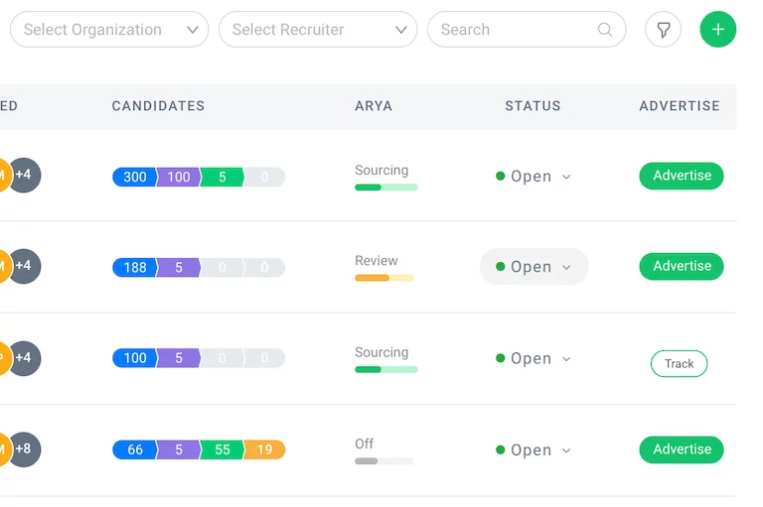Click the +8 avatar badge
763x507 pixels.
point(24,449)
